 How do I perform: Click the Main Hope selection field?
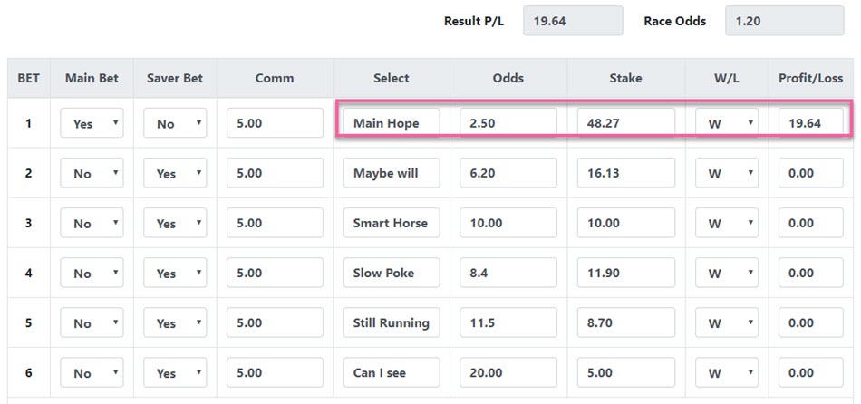point(392,123)
